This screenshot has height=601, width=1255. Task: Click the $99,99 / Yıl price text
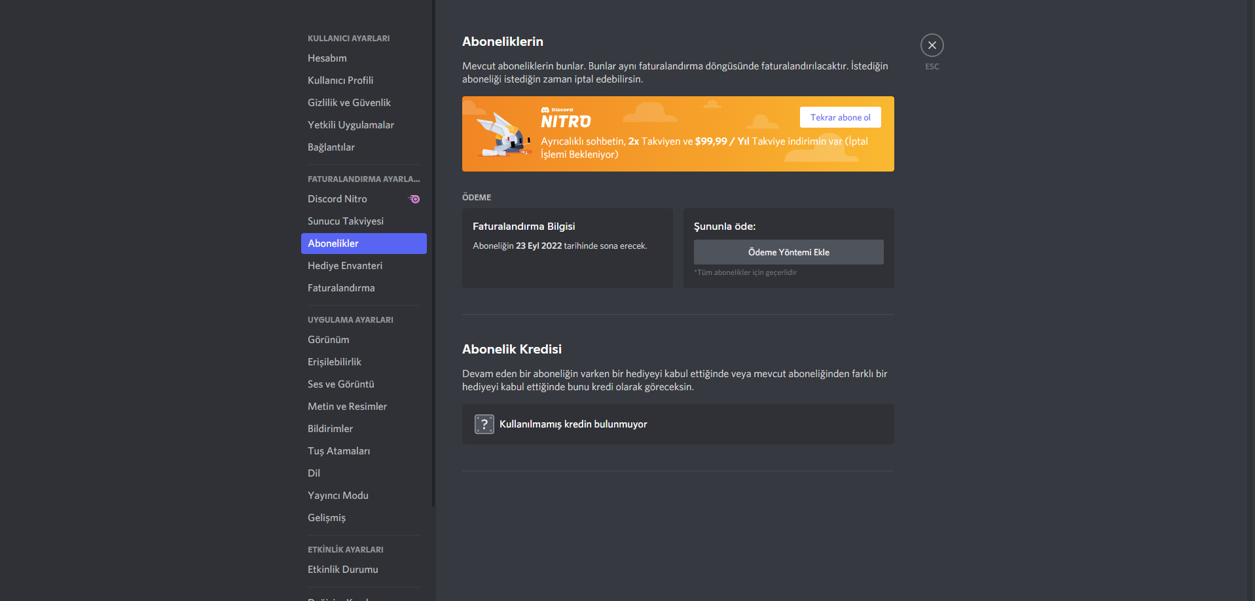pyautogui.click(x=722, y=141)
